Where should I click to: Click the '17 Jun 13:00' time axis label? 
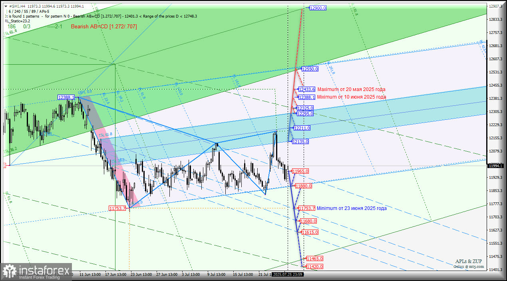(x=115, y=275)
